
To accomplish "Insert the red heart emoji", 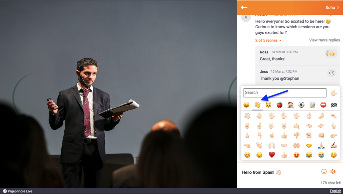I will (272, 155).
